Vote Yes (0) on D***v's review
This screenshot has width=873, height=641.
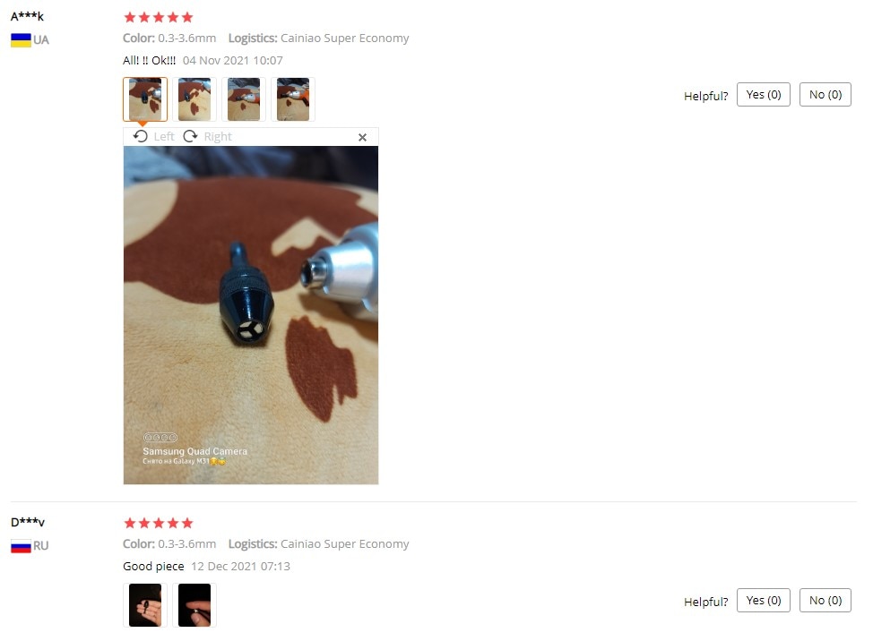[764, 601]
